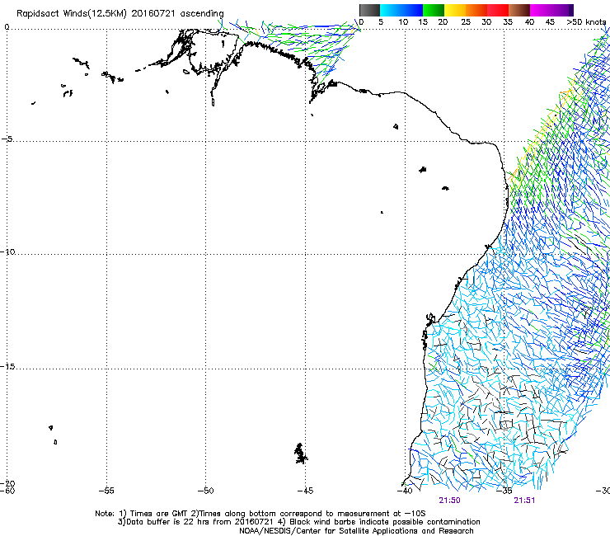This screenshot has height=536, width=610.
Task: Click the red 30-35 knots color swatch
Action: pyautogui.click(x=498, y=10)
